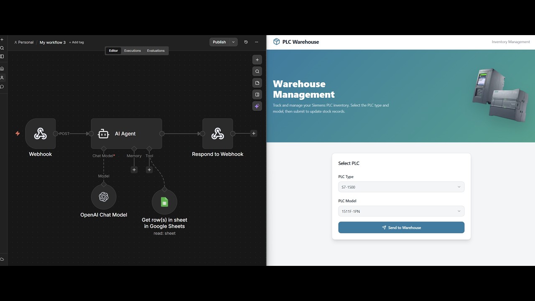Switch to the Evaluations tab
Image resolution: width=535 pixels, height=301 pixels.
pyautogui.click(x=156, y=51)
